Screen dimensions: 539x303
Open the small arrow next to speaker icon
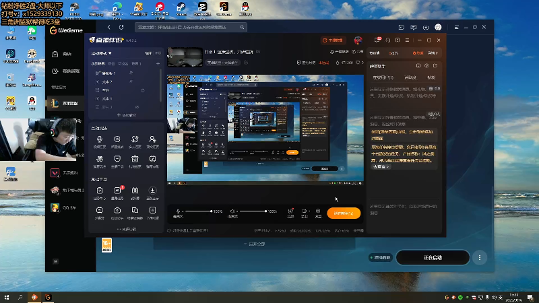coord(237,211)
